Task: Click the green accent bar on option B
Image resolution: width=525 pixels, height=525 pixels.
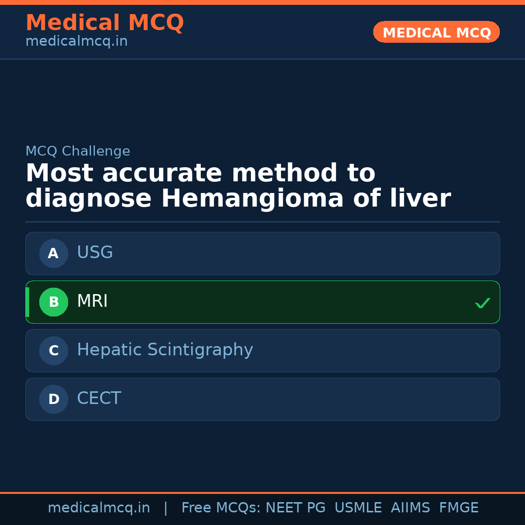Action: pos(27,302)
